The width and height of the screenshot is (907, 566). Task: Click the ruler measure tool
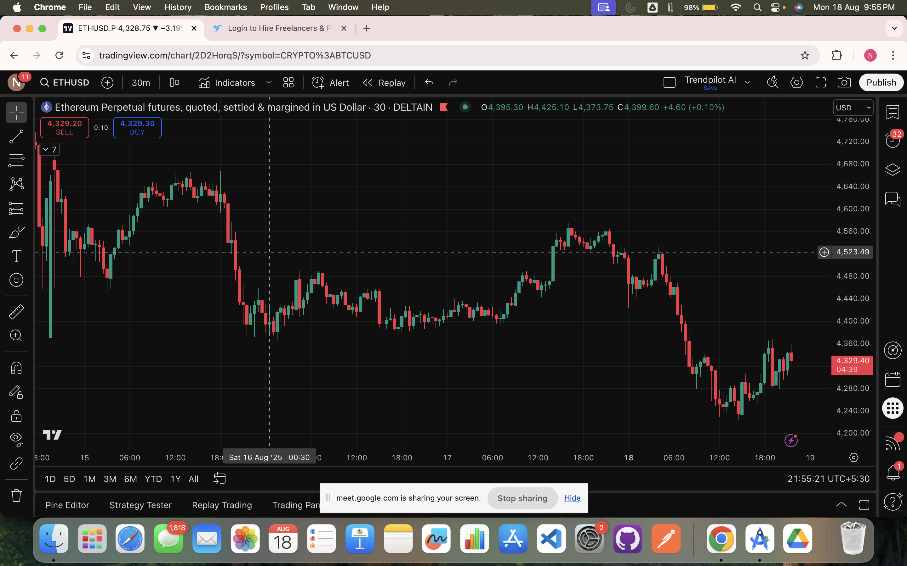pyautogui.click(x=16, y=311)
